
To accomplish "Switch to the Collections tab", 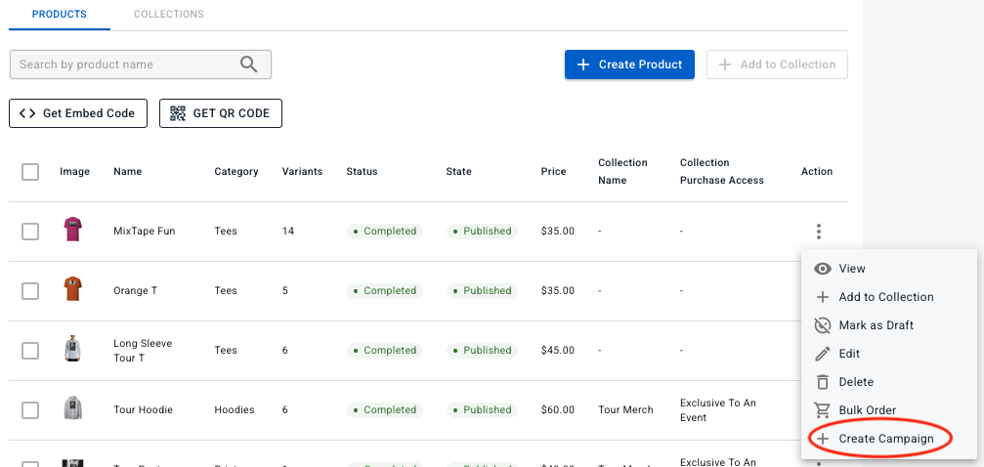I will click(x=168, y=15).
